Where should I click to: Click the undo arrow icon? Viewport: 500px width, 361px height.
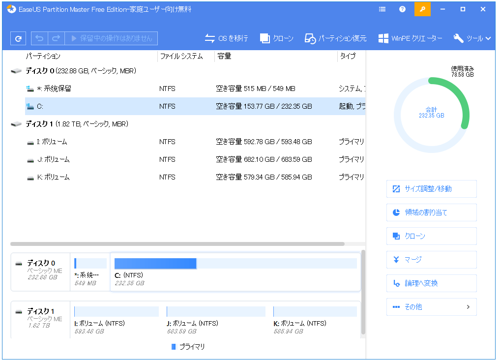click(39, 38)
